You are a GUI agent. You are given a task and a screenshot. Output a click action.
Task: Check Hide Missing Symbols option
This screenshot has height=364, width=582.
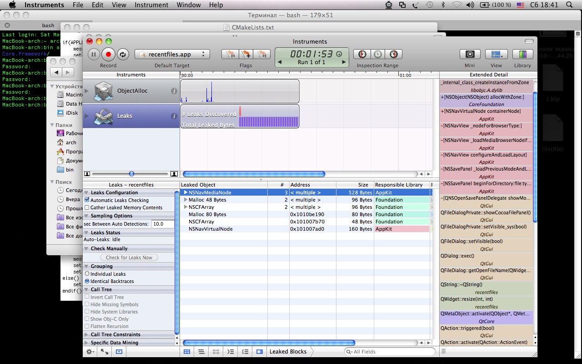pos(87,304)
